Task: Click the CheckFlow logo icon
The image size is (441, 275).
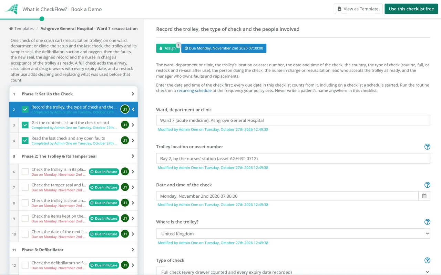Action: (x=11, y=9)
